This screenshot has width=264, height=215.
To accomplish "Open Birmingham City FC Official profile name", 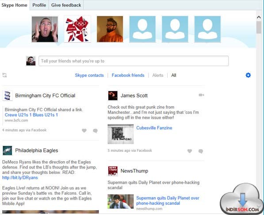I will coord(45,96).
